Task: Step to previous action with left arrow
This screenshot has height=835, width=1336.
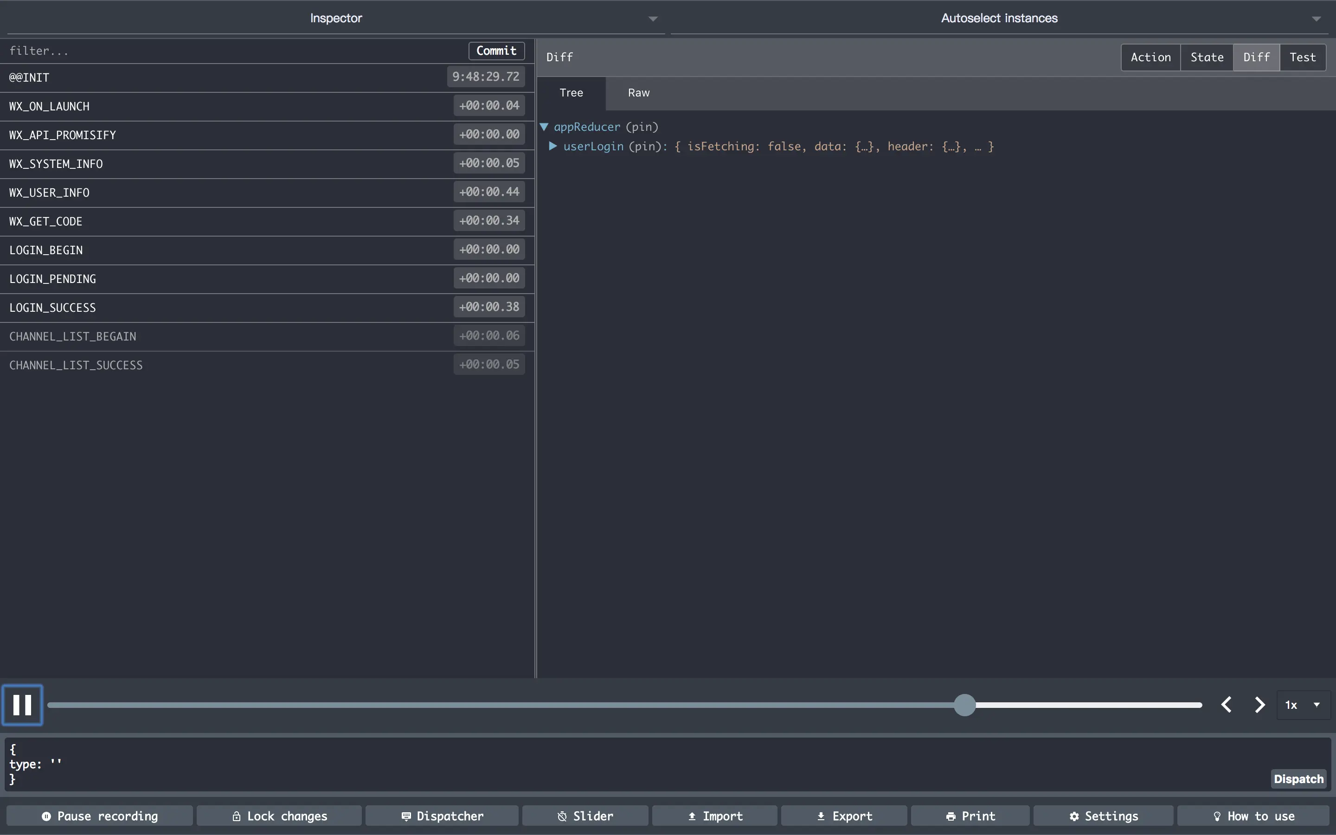Action: [x=1226, y=705]
